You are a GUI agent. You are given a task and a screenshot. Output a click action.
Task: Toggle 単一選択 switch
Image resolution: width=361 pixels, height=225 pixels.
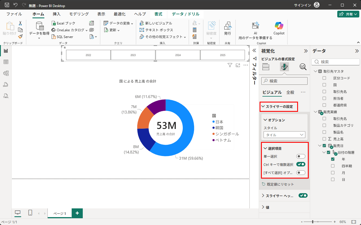301,156
